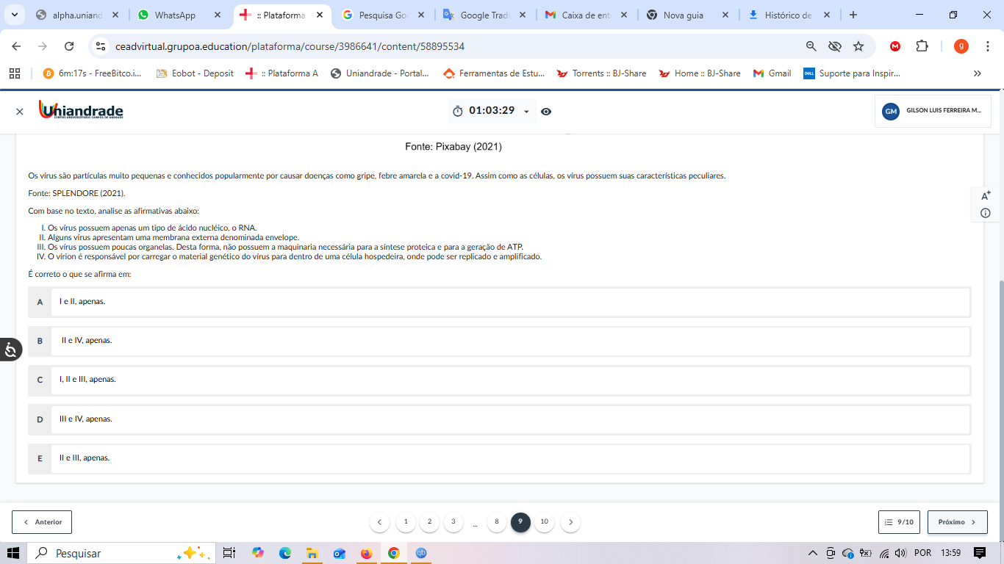
Task: Click the Próximo button
Action: point(957,522)
